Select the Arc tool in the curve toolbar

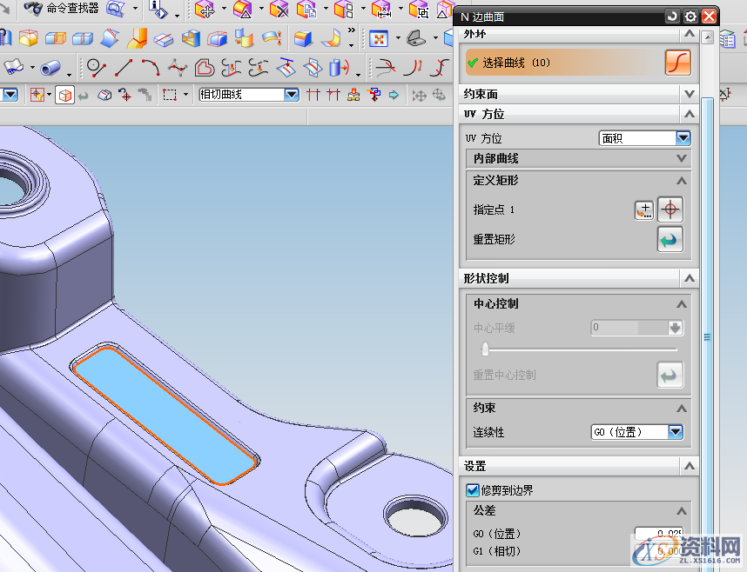pyautogui.click(x=150, y=67)
